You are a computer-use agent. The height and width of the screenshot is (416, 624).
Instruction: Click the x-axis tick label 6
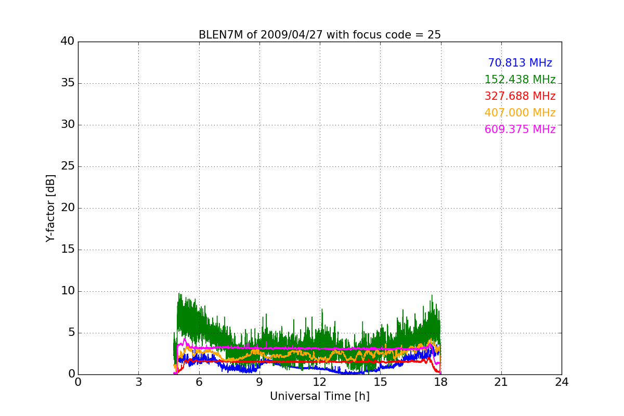199,382
